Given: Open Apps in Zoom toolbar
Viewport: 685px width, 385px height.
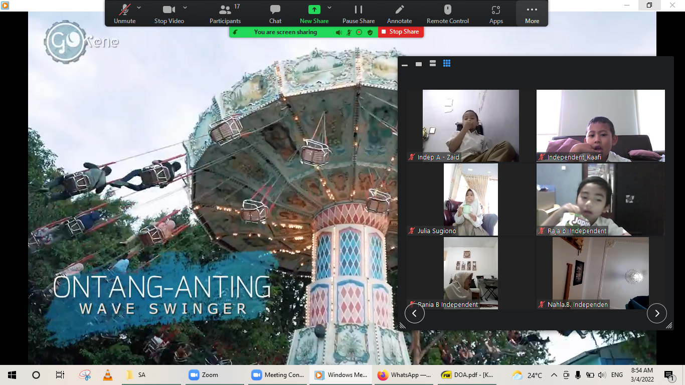Looking at the screenshot, I should pyautogui.click(x=496, y=14).
